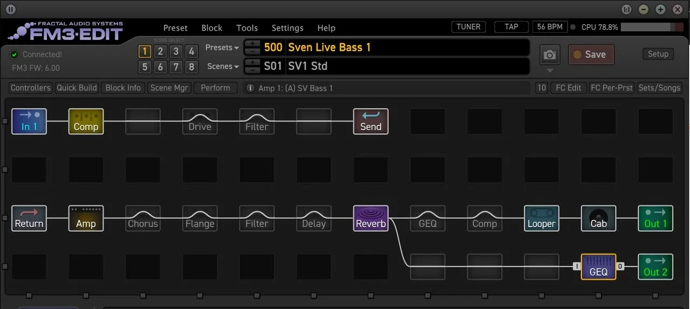The image size is (690, 309).
Task: Expand the arrow below the camera icon
Action: click(550, 71)
